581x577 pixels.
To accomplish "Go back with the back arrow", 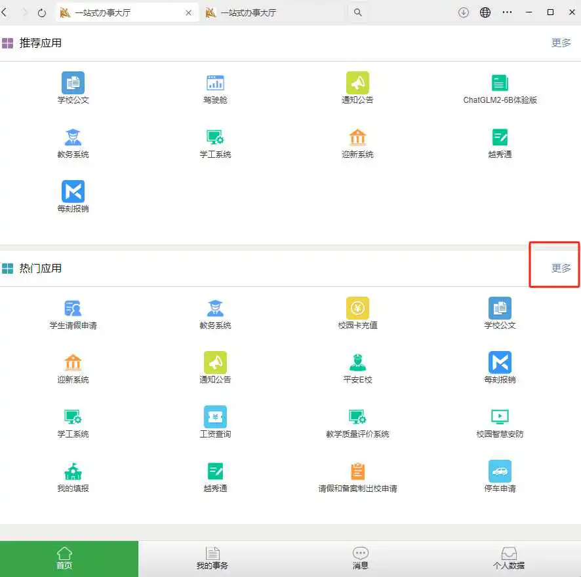I will [x=5, y=12].
